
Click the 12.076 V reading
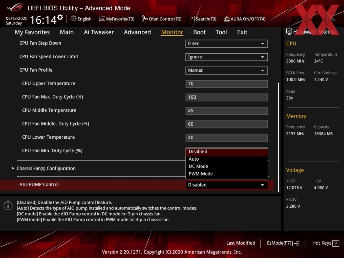pyautogui.click(x=294, y=188)
